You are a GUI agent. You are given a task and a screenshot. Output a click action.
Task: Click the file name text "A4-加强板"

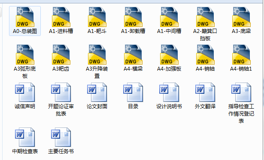(x=169, y=69)
